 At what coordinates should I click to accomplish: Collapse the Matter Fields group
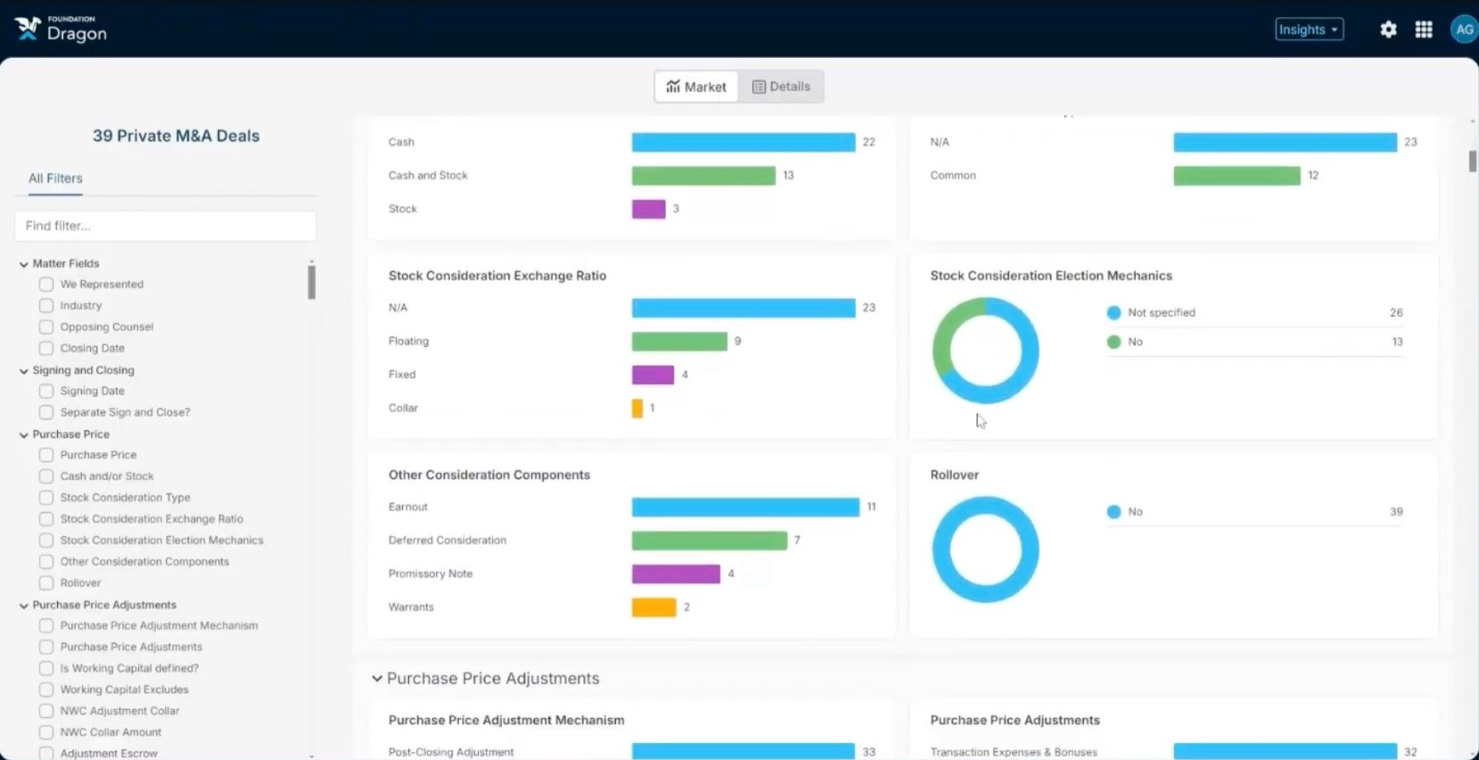[x=24, y=264]
